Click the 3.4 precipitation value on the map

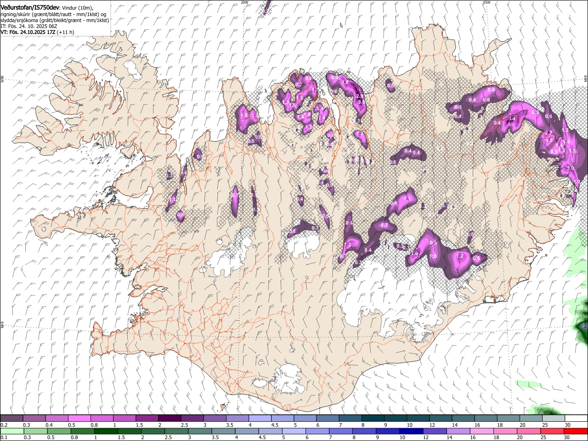[513, 119]
